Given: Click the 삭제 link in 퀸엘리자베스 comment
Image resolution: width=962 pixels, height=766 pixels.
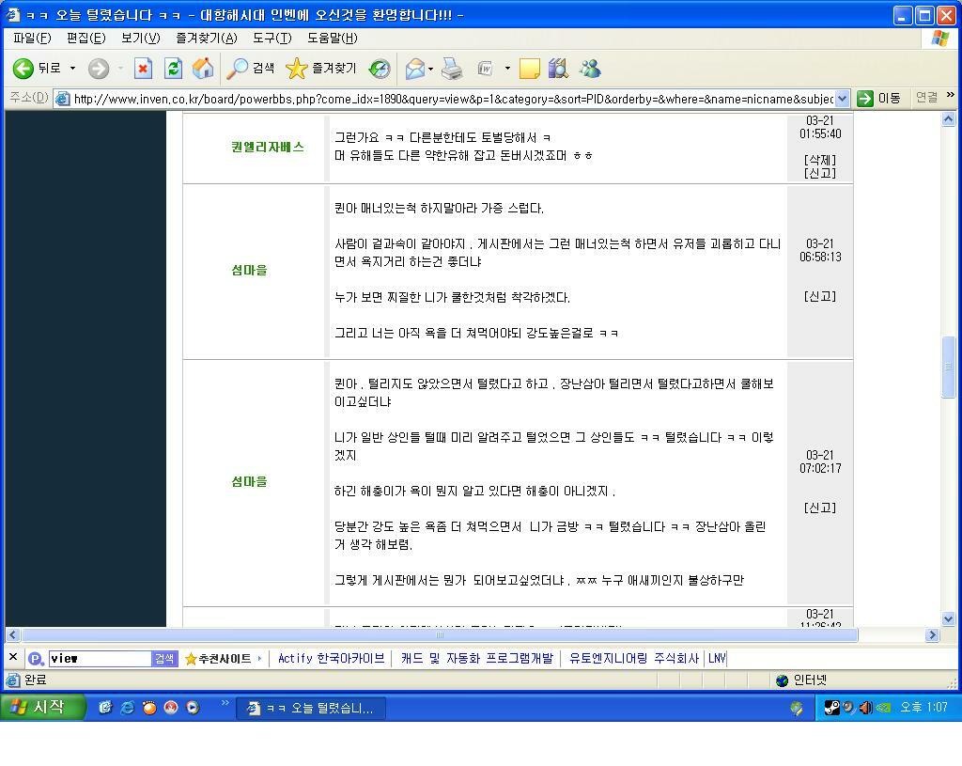Looking at the screenshot, I should (819, 160).
